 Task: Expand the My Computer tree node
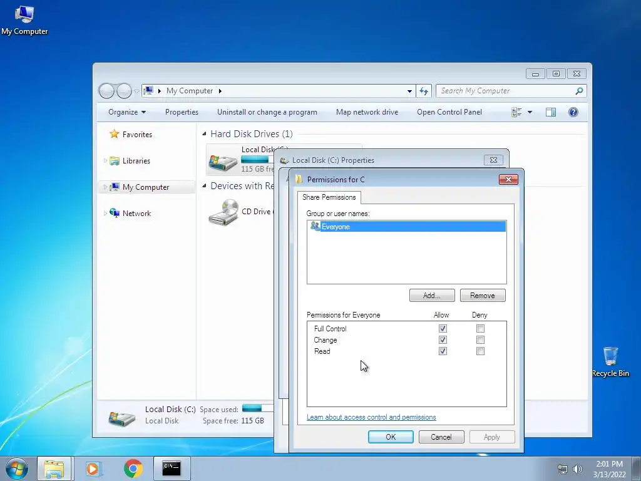click(x=105, y=187)
